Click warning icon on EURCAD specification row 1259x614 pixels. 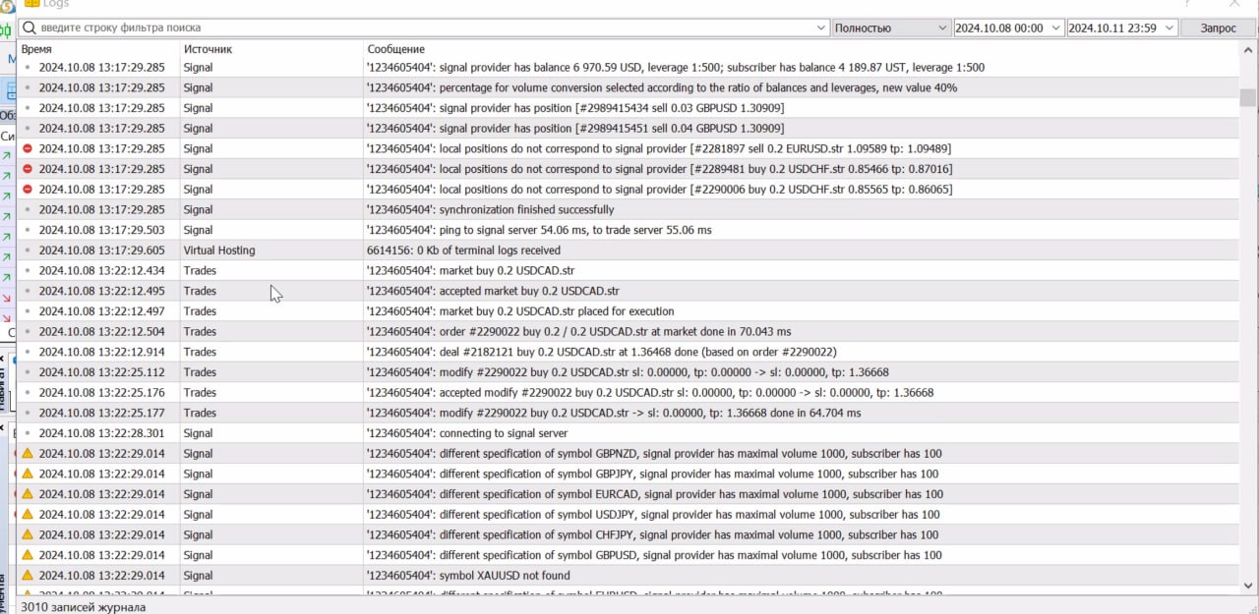(x=28, y=493)
